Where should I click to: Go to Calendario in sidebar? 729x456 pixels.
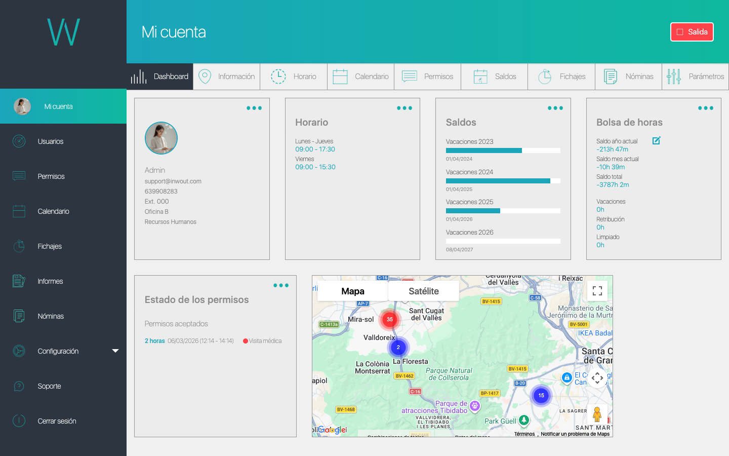click(x=63, y=211)
